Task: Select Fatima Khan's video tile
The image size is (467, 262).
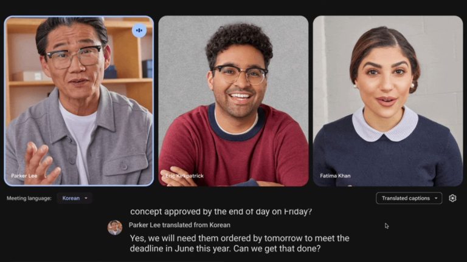Action: tap(388, 101)
